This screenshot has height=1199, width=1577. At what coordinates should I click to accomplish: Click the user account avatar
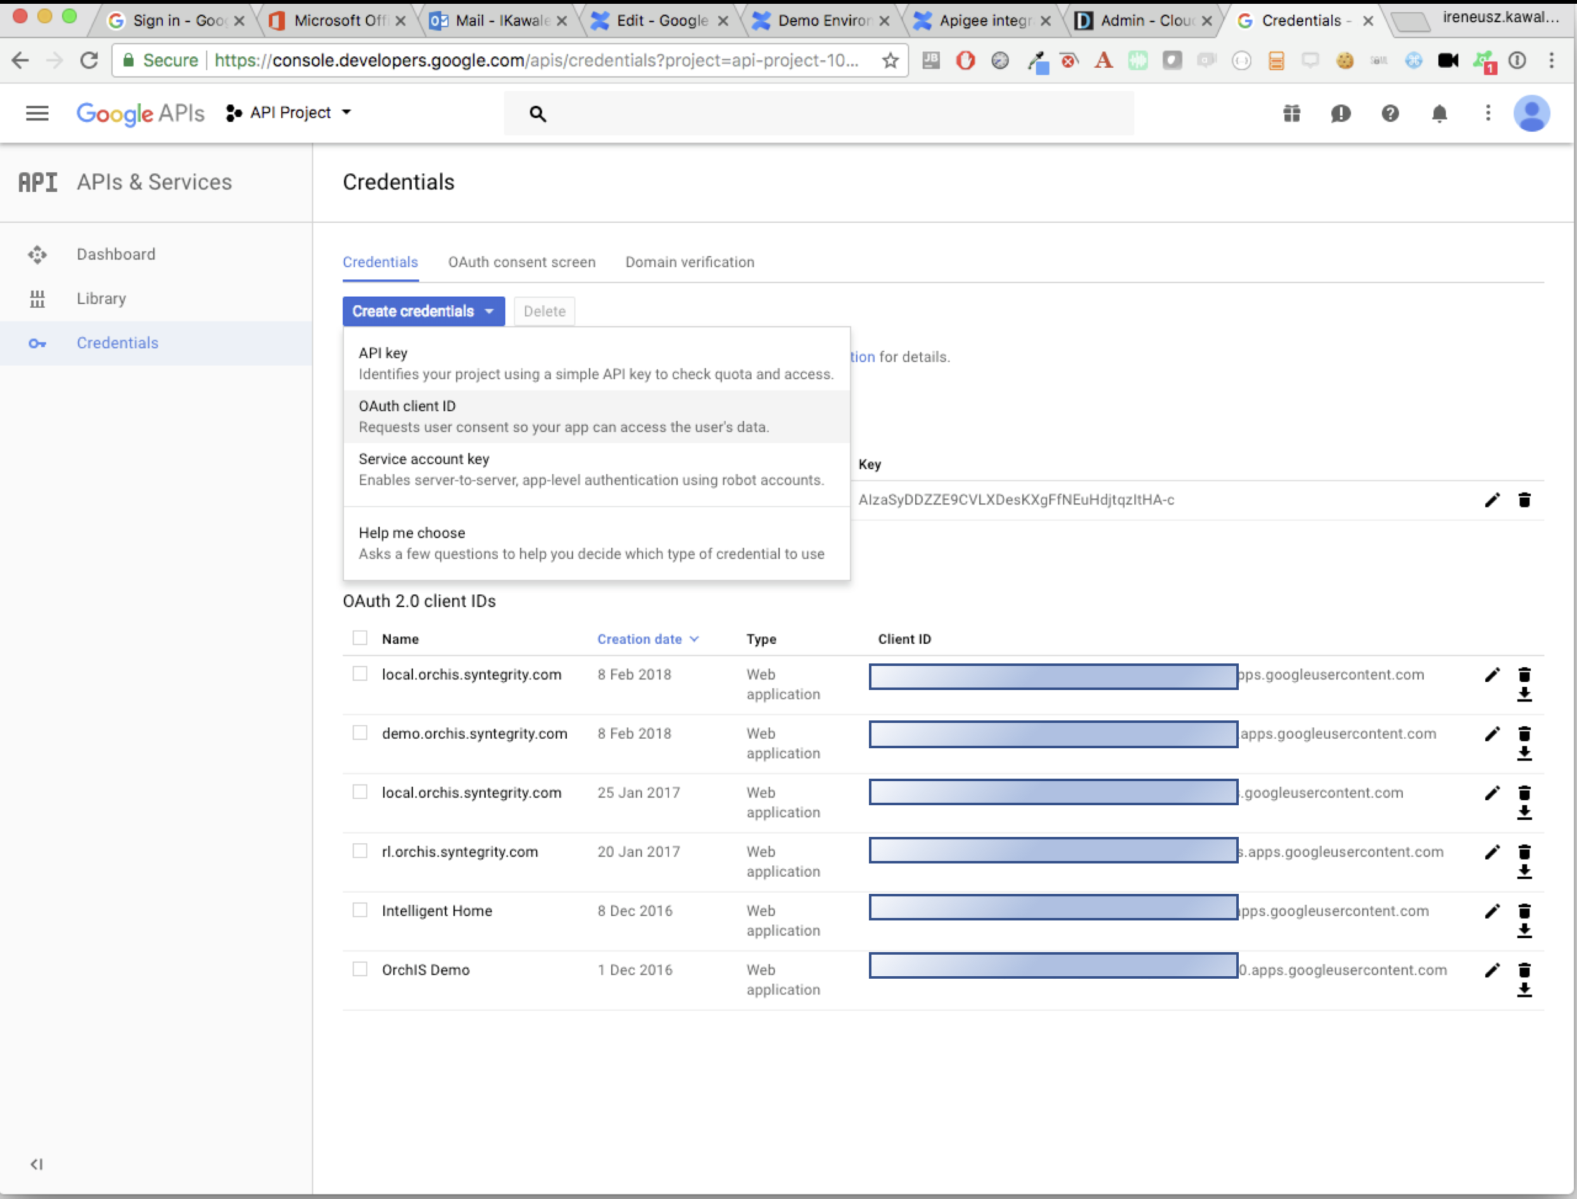click(x=1531, y=113)
